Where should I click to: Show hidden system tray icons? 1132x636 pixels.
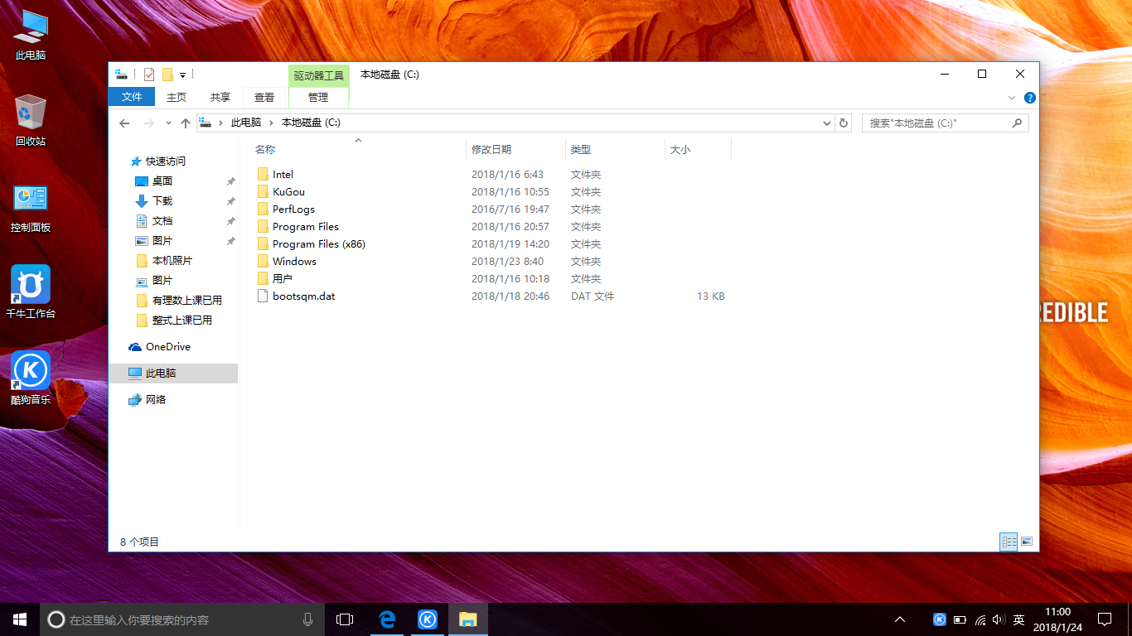coord(900,619)
